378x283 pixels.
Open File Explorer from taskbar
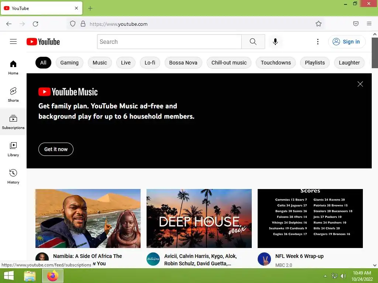pyautogui.click(x=30, y=276)
